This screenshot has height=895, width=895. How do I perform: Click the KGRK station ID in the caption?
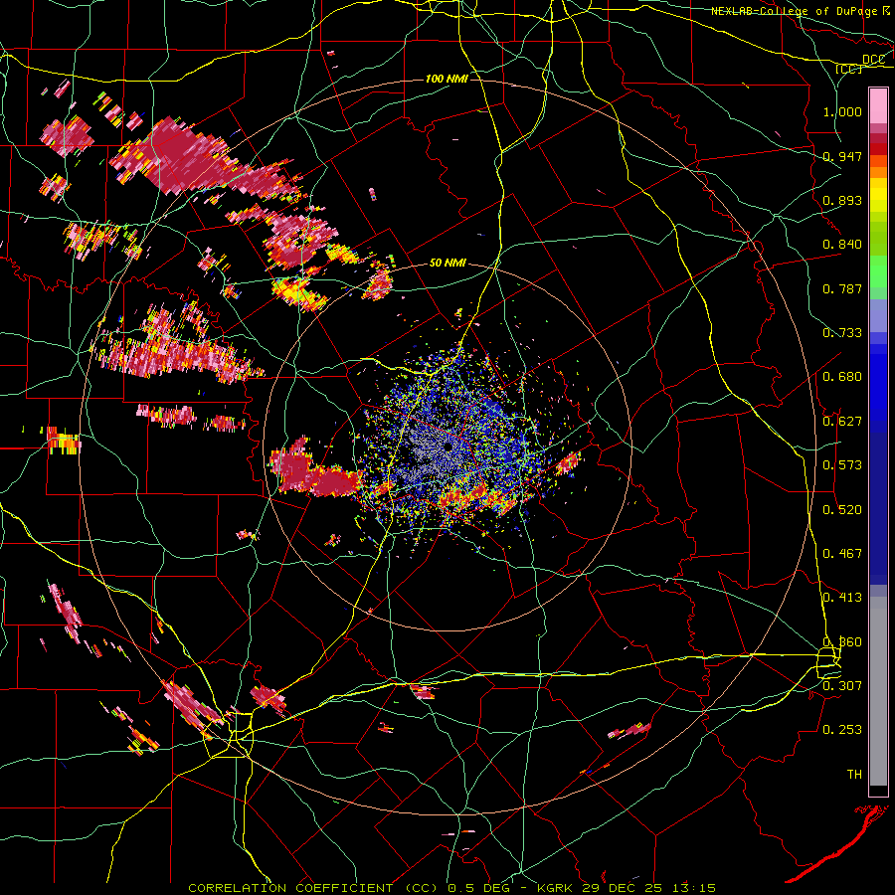pos(556,888)
